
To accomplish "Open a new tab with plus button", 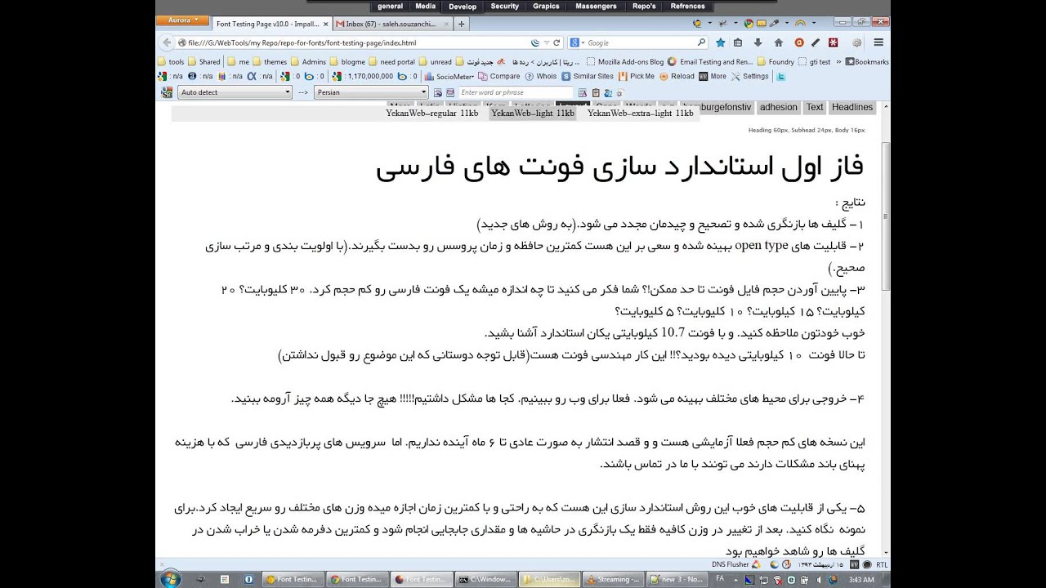I will [x=462, y=24].
